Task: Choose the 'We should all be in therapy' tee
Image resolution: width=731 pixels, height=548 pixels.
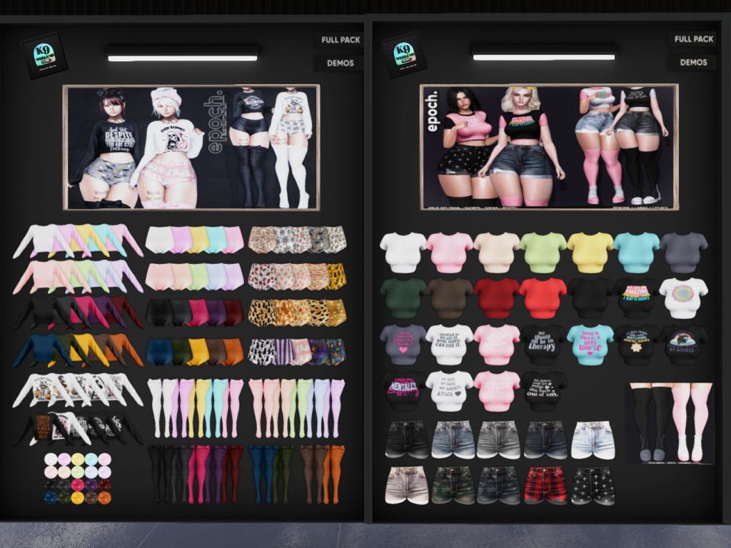Action: click(x=544, y=344)
